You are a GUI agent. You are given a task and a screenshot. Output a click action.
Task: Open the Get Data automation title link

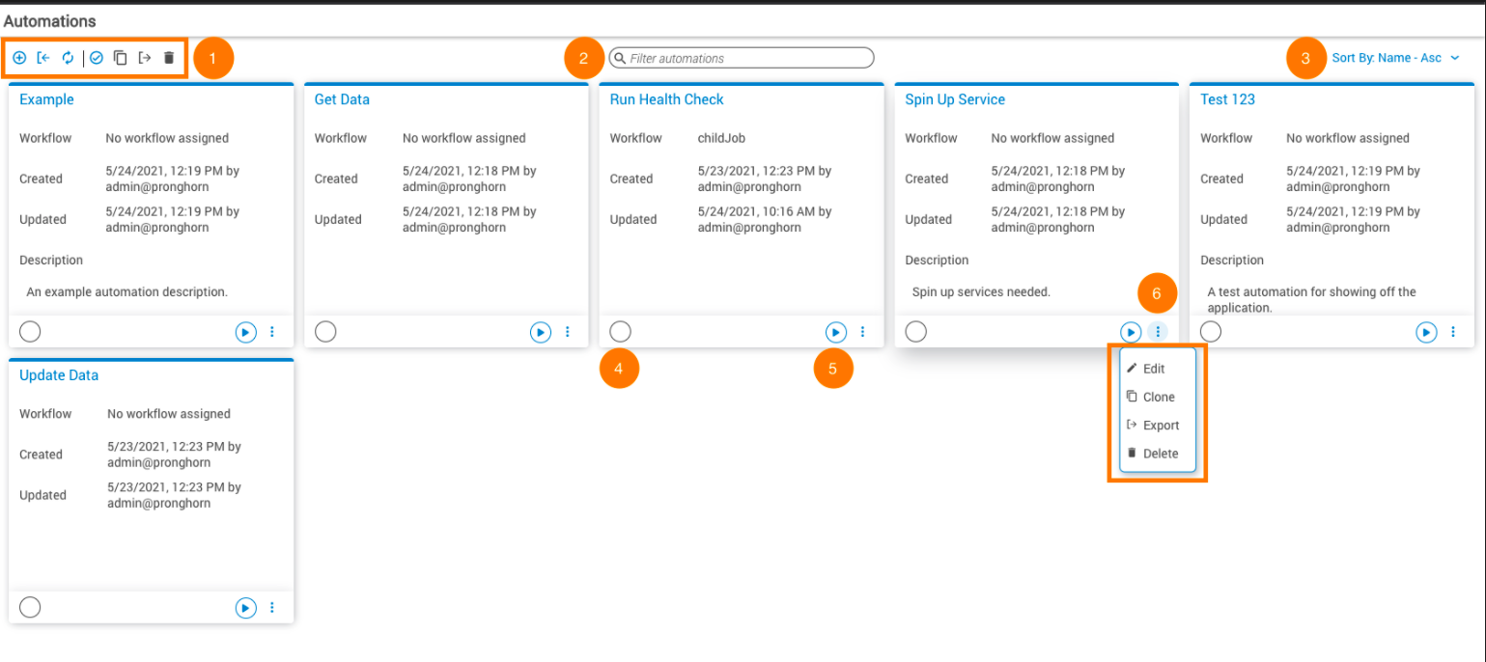342,99
